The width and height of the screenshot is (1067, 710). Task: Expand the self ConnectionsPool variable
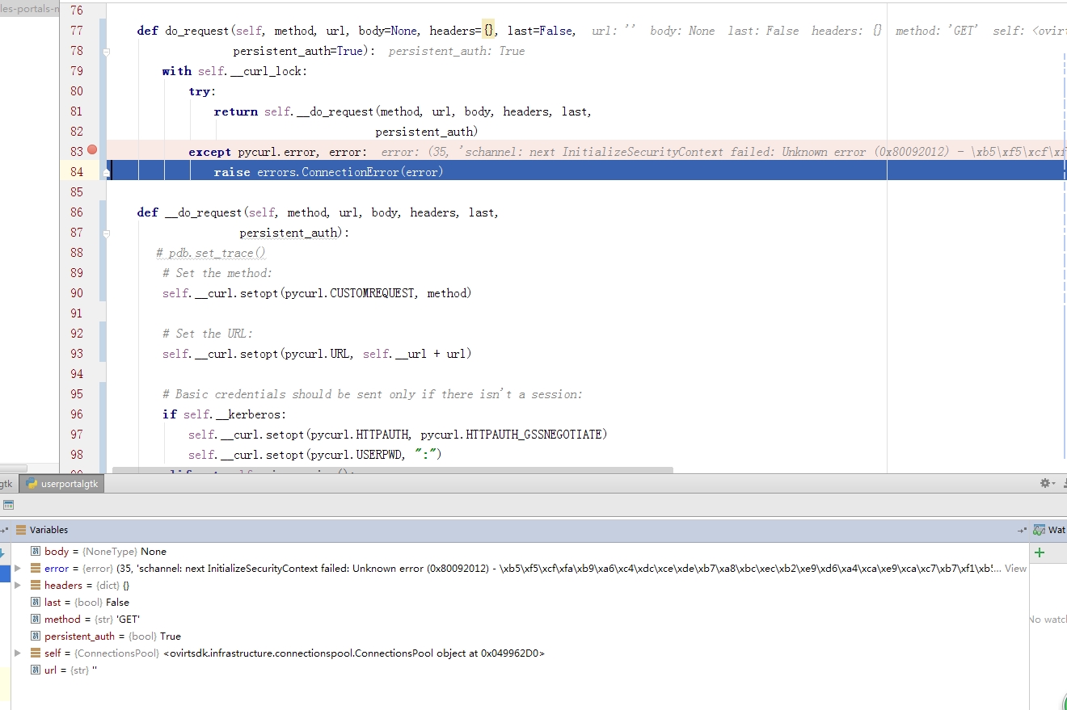tap(18, 653)
